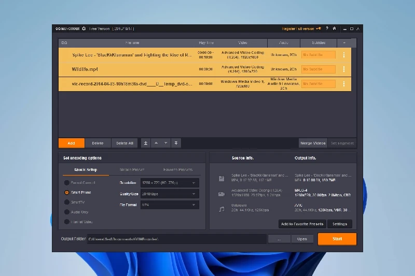Image resolution: width=415 pixels, height=276 pixels.
Task: Click the Play time column header
Action: coord(206,43)
